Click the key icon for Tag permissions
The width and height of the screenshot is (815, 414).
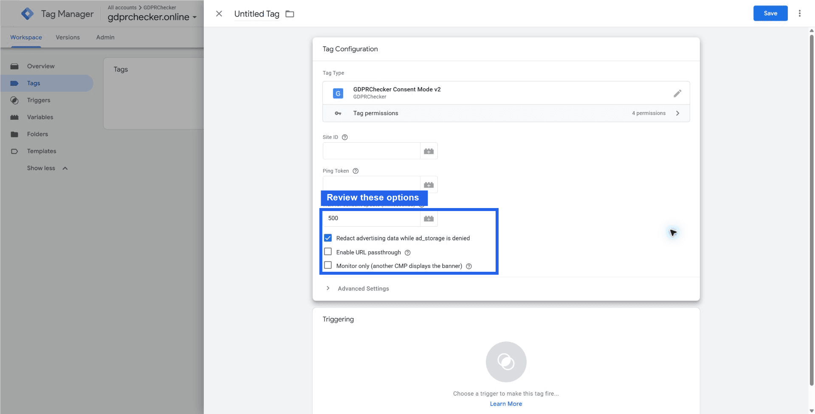pyautogui.click(x=338, y=113)
